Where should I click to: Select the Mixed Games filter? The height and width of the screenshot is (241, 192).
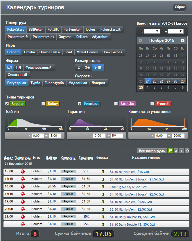point(87,52)
